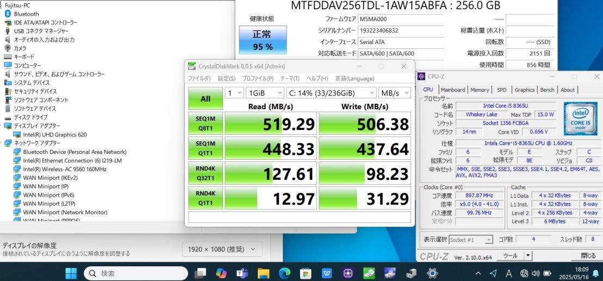Open the C: 14% drive selection dropdown
The width and height of the screenshot is (603, 281).
point(331,93)
